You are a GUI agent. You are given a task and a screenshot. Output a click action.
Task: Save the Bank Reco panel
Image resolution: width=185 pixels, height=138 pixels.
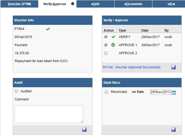pos(173,130)
